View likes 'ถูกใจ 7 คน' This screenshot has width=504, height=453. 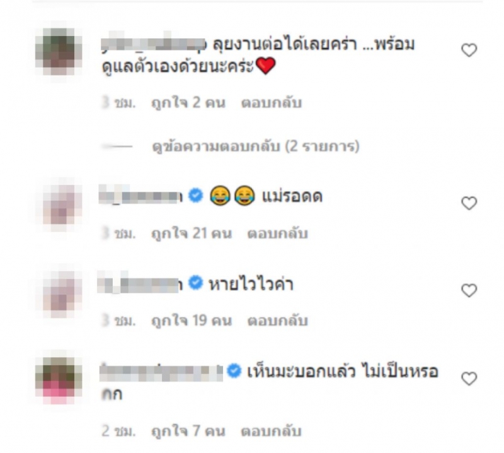click(x=188, y=432)
